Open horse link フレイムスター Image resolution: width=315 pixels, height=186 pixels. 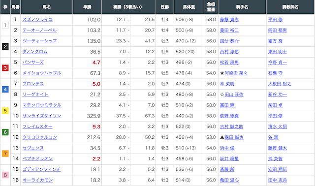pyautogui.click(x=37, y=126)
